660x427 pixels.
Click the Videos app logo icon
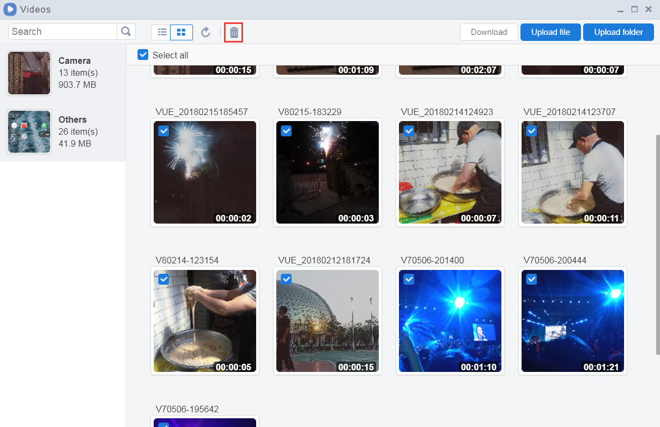click(10, 9)
